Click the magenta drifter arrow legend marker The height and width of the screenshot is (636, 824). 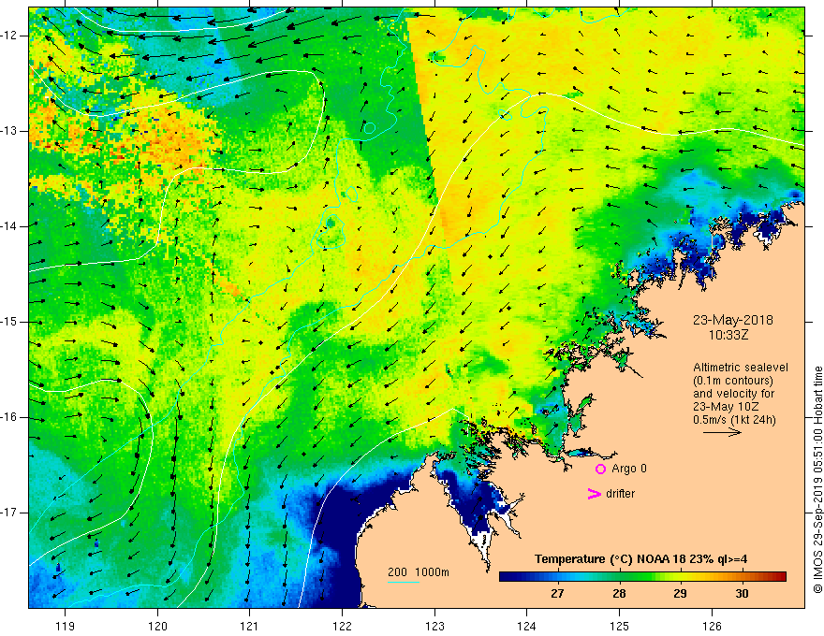pos(594,494)
